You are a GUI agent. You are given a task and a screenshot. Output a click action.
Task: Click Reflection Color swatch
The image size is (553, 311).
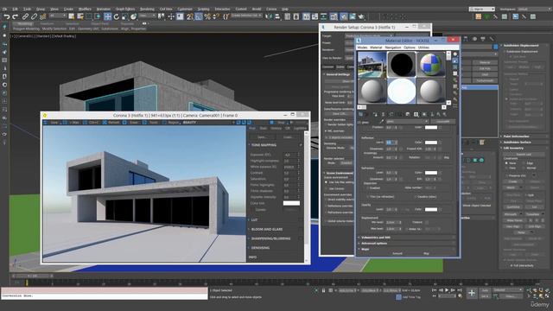[431, 143]
